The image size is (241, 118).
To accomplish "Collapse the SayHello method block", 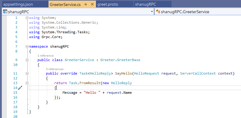I will coord(27,73).
